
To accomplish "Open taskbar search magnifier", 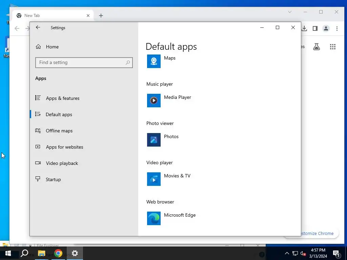I will pos(24,253).
